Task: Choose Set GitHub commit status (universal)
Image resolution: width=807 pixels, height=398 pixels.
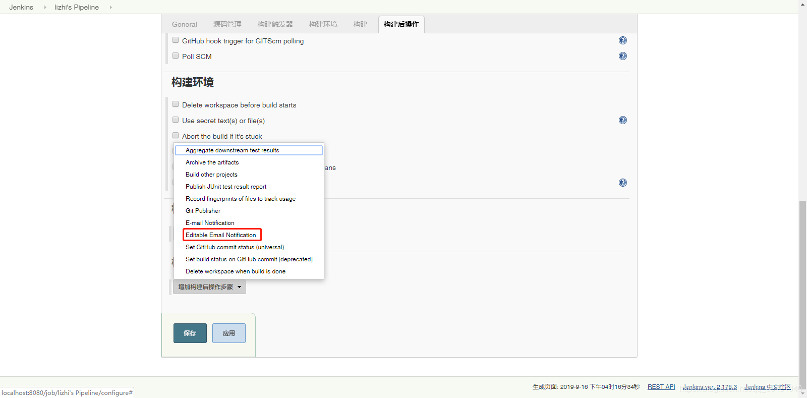Action: tap(249, 247)
